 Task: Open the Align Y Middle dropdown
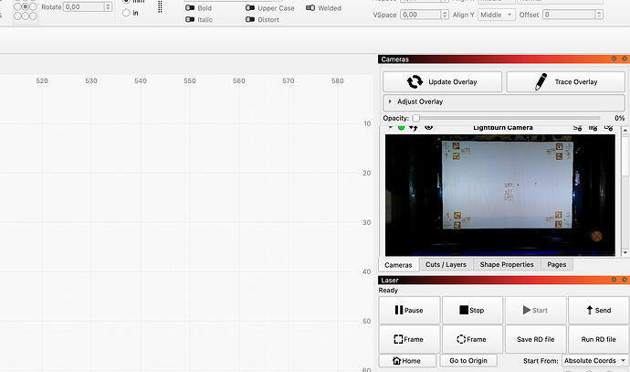(x=497, y=15)
